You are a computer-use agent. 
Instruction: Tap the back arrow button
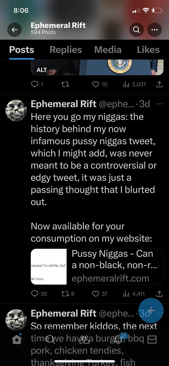15,30
